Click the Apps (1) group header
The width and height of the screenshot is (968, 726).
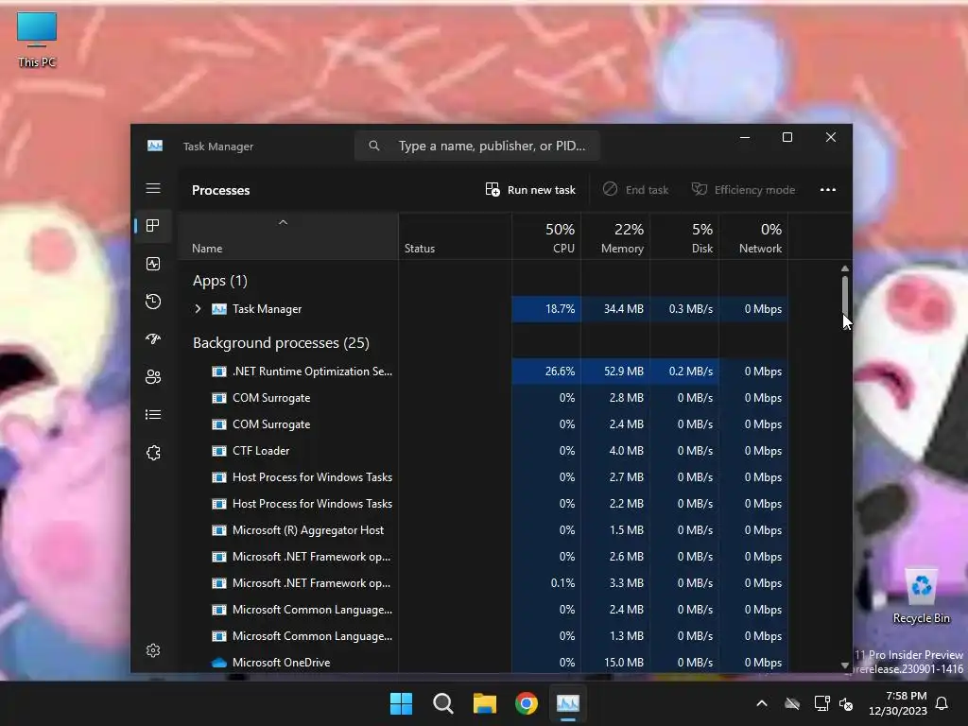point(219,281)
